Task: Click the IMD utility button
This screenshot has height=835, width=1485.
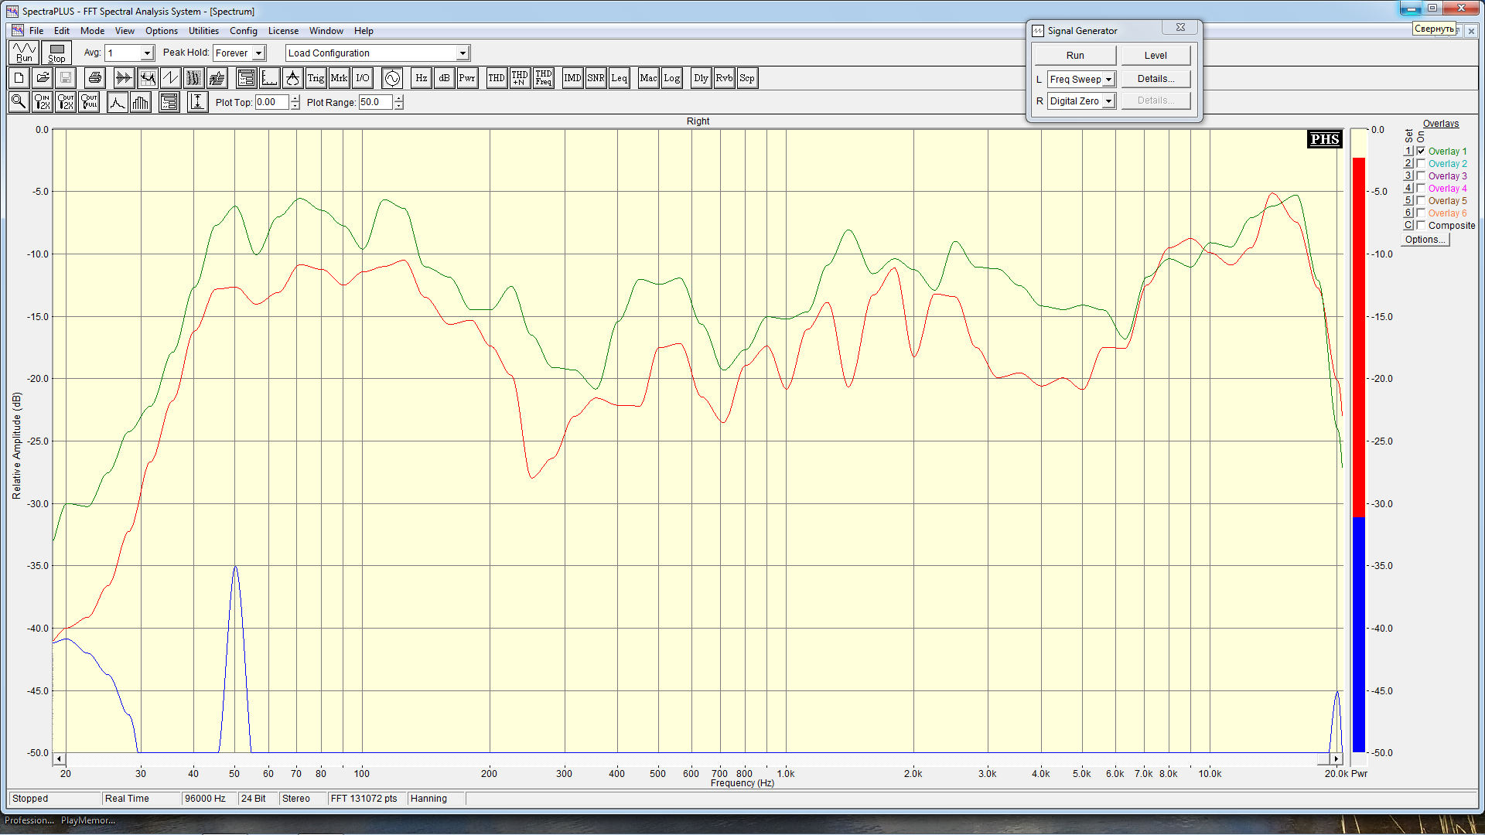Action: click(572, 78)
